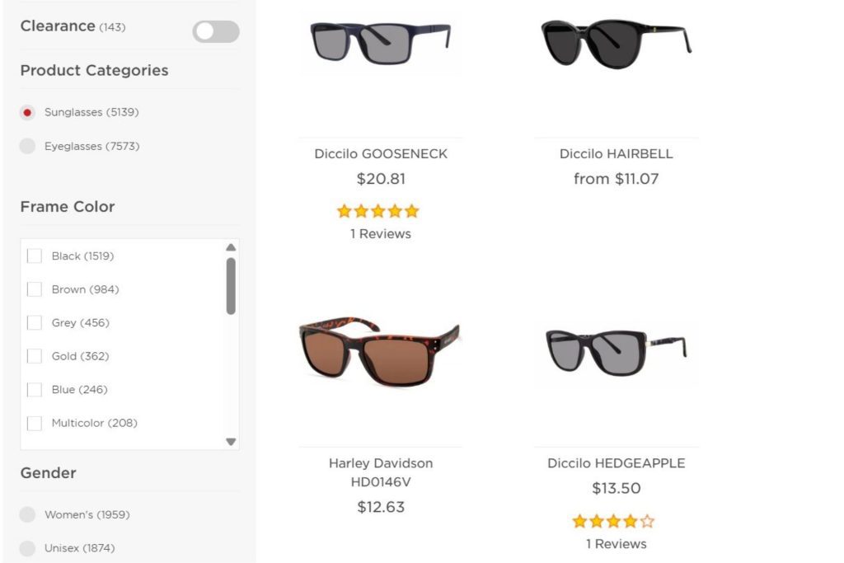844x563 pixels.
Task: Enable the Gold frame color filter
Action: [34, 356]
